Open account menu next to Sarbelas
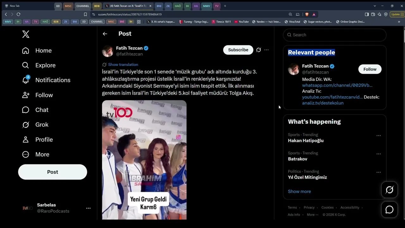Screen dimensions: 405x228 (x=88, y=208)
